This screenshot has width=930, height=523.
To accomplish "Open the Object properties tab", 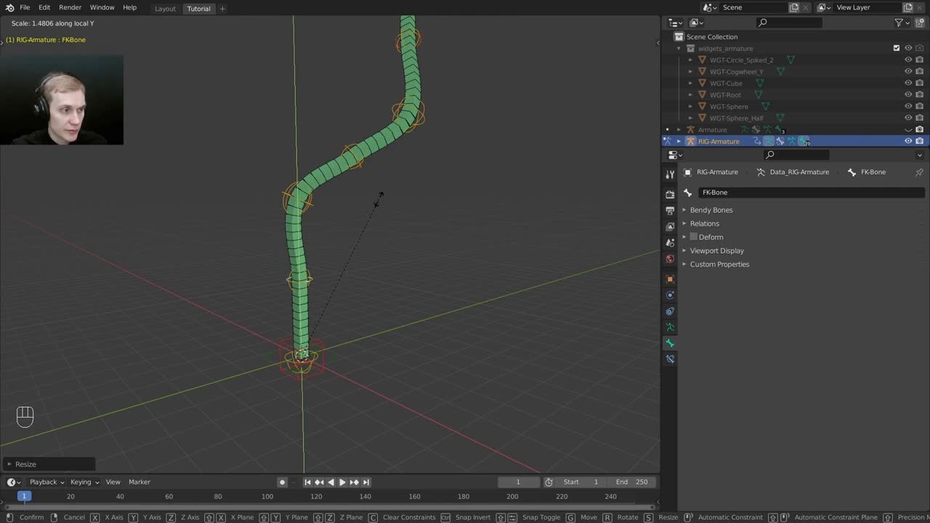I will 670,279.
